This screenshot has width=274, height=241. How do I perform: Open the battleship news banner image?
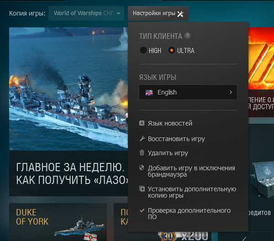point(68,89)
